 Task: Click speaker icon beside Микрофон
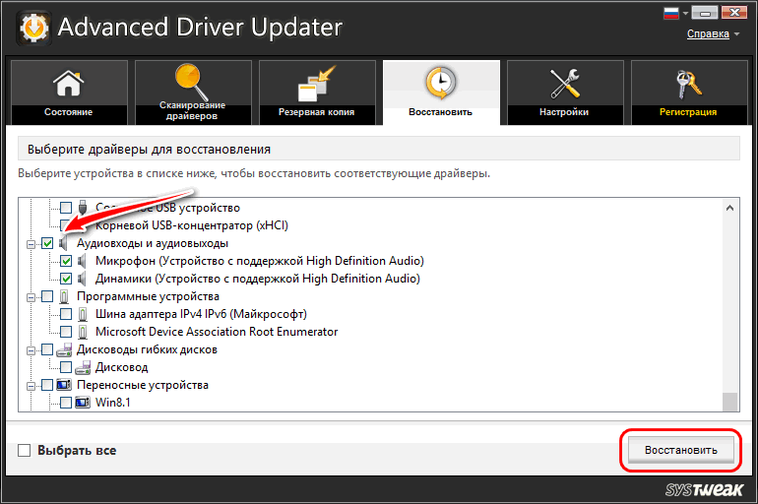[82, 261]
